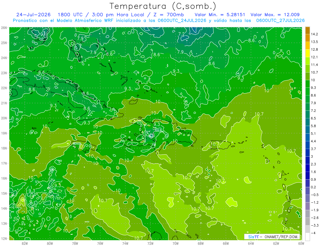Click the 1800 UTC time label
Screen dimensions: 320x247
(x=71, y=14)
